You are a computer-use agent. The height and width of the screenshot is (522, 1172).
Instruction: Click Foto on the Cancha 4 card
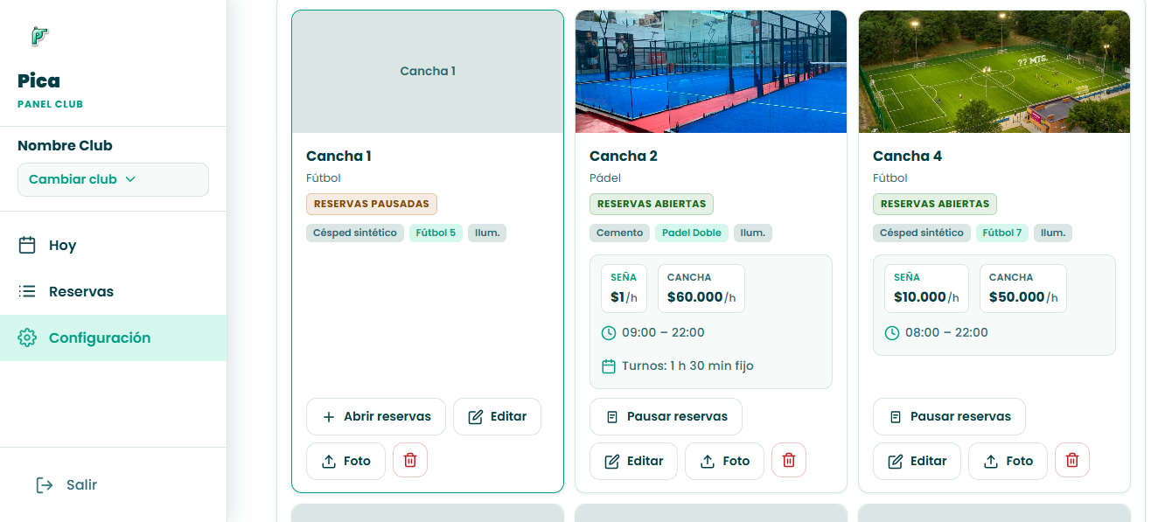(x=1008, y=462)
